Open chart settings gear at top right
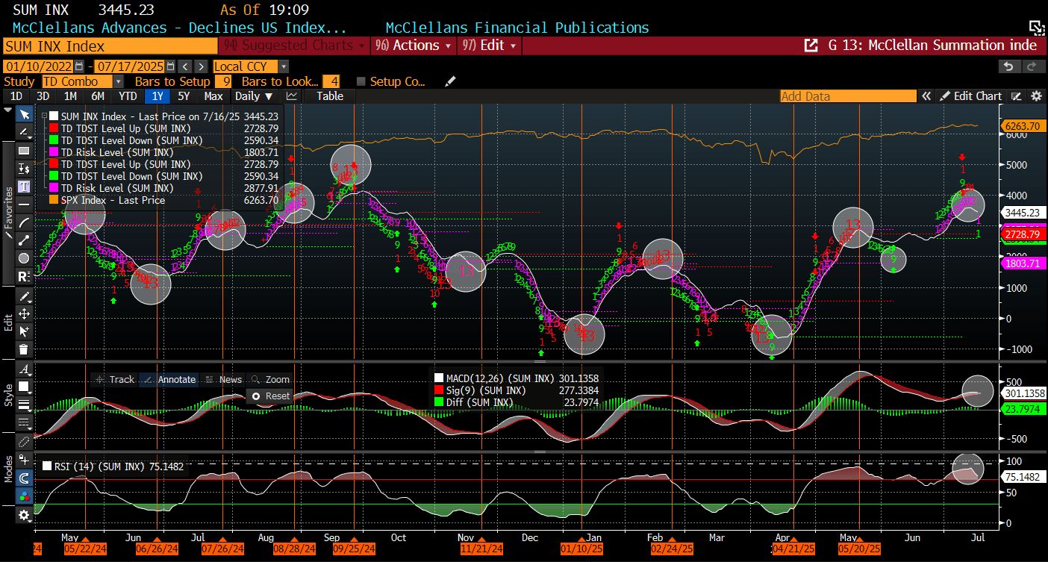This screenshot has height=562, width=1048. pos(1036,96)
